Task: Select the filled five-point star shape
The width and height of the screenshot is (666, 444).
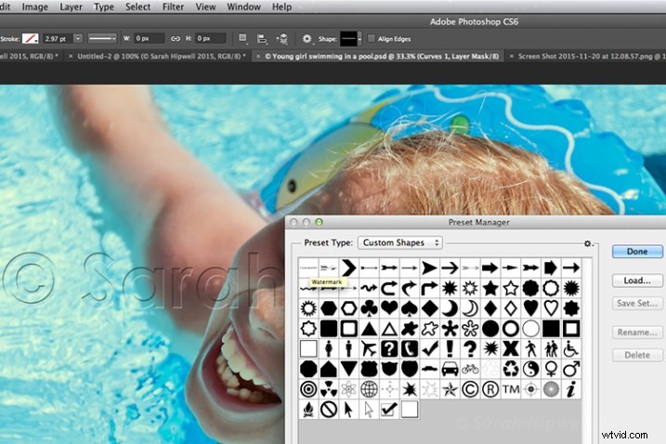Action: [x=490, y=288]
